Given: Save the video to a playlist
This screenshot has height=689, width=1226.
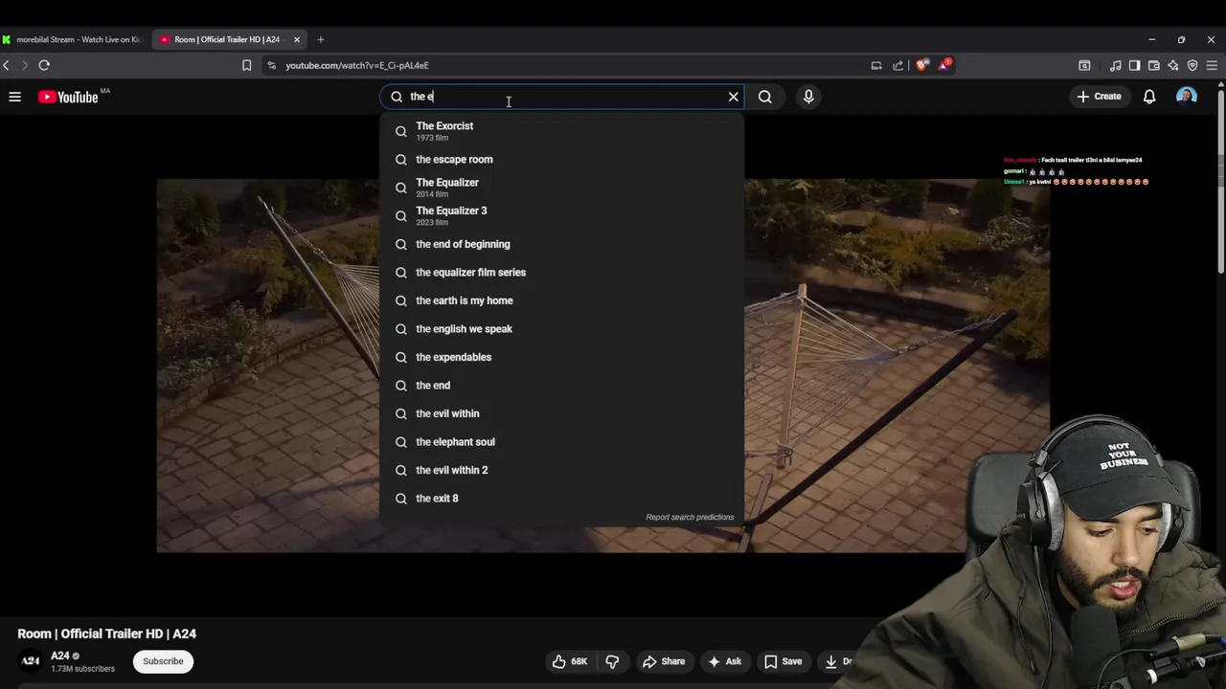Looking at the screenshot, I should click(783, 661).
